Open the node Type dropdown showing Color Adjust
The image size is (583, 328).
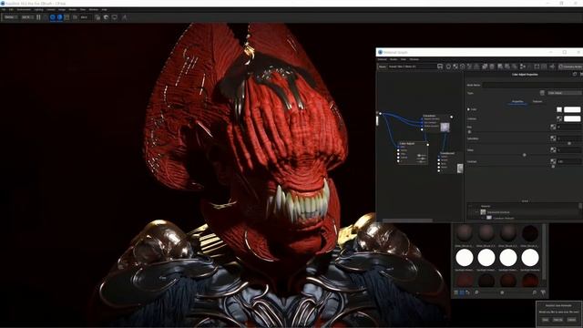click(565, 93)
